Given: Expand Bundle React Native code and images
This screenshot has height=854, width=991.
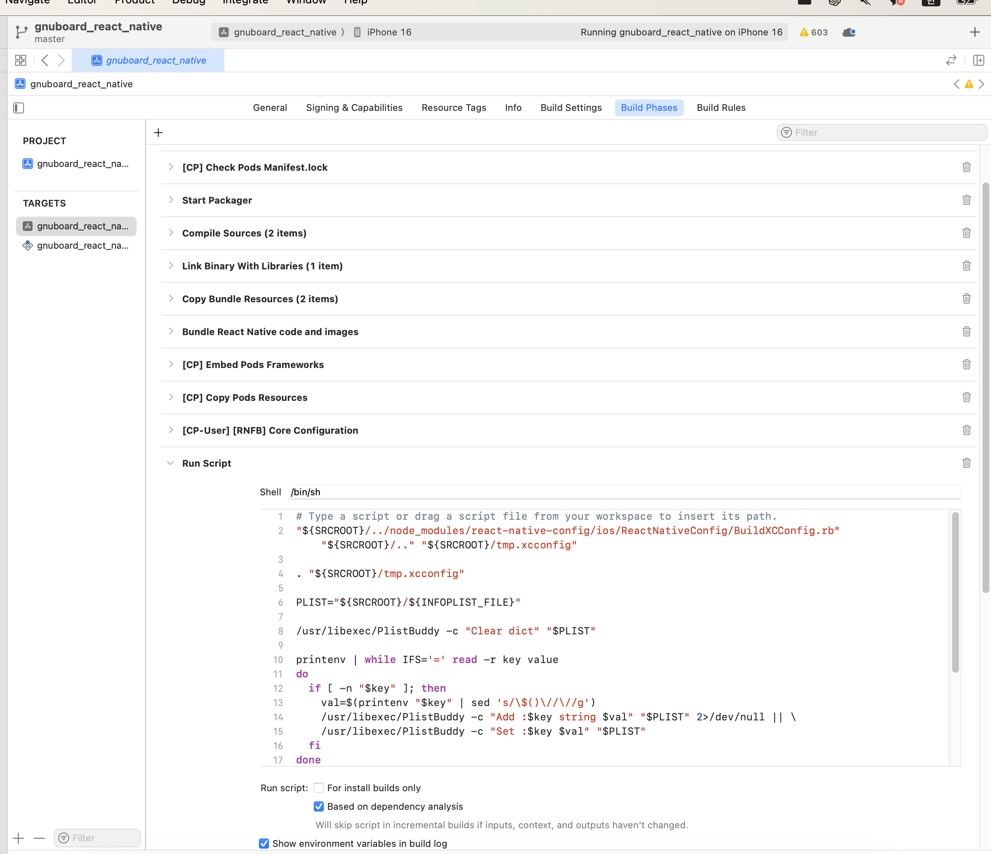Looking at the screenshot, I should click(x=171, y=331).
